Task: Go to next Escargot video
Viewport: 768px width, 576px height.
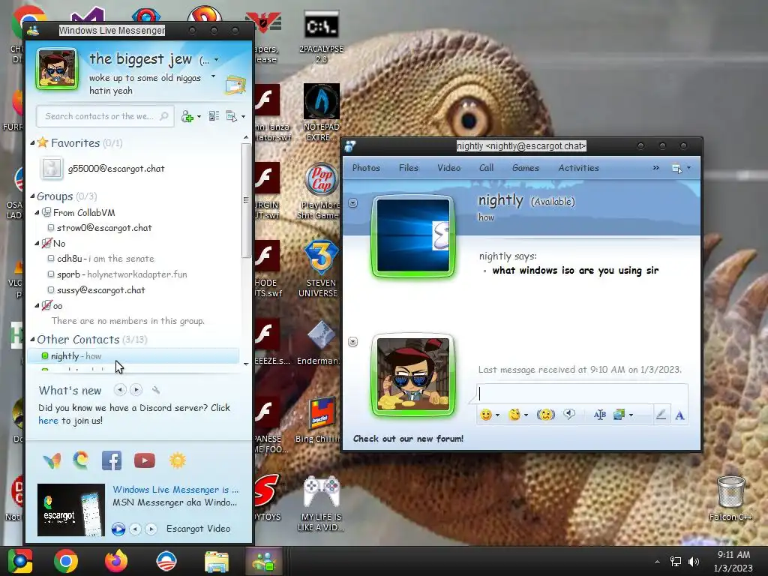Action: pos(151,529)
